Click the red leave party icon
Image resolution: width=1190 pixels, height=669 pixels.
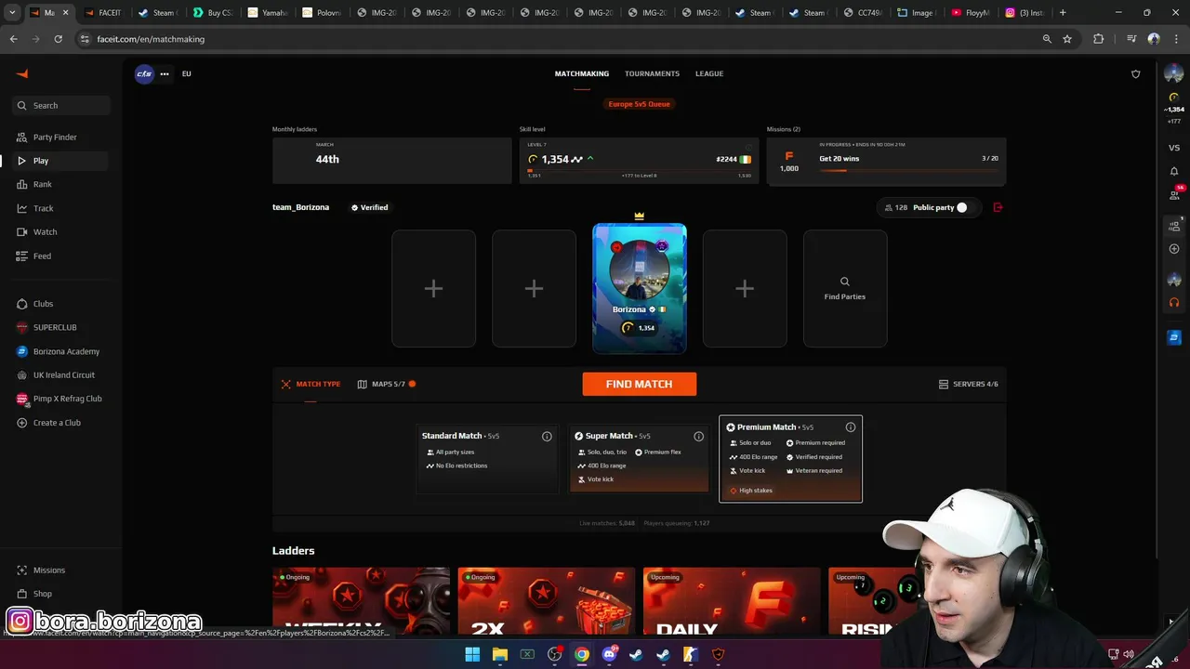[x=998, y=207]
